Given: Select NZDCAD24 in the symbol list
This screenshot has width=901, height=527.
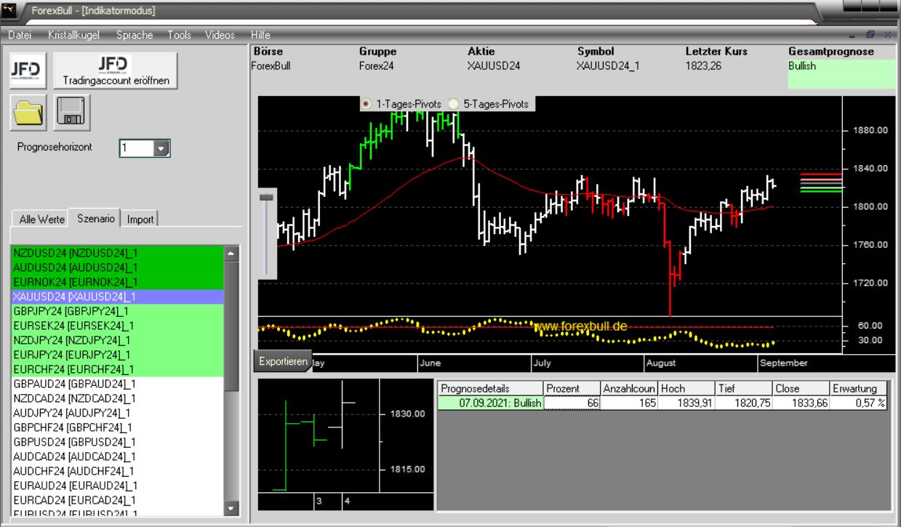Looking at the screenshot, I should click(x=118, y=398).
